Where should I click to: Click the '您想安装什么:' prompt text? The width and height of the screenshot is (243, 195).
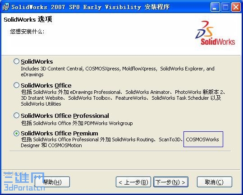point(27,32)
